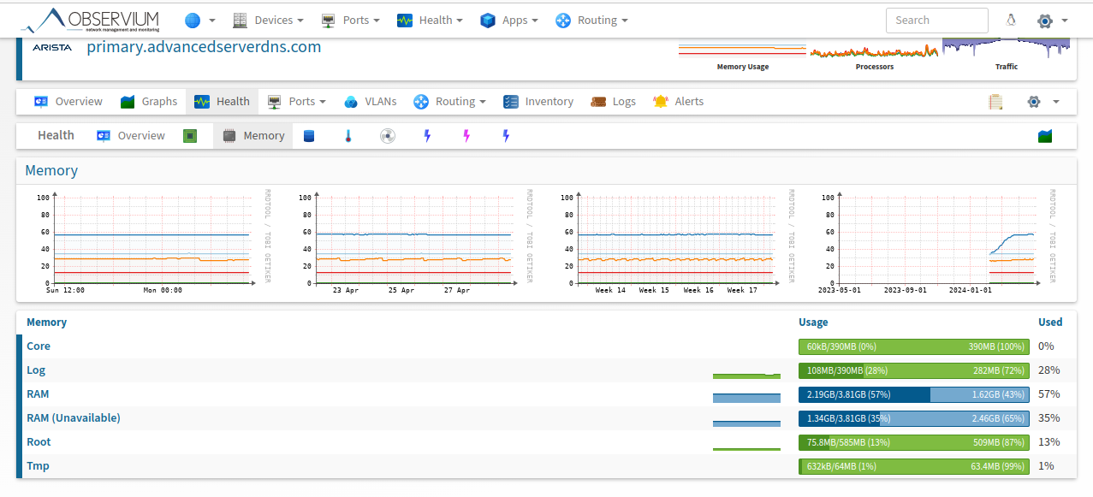1093x497 pixels.
Task: Open the processor chip health icon
Action: (190, 136)
